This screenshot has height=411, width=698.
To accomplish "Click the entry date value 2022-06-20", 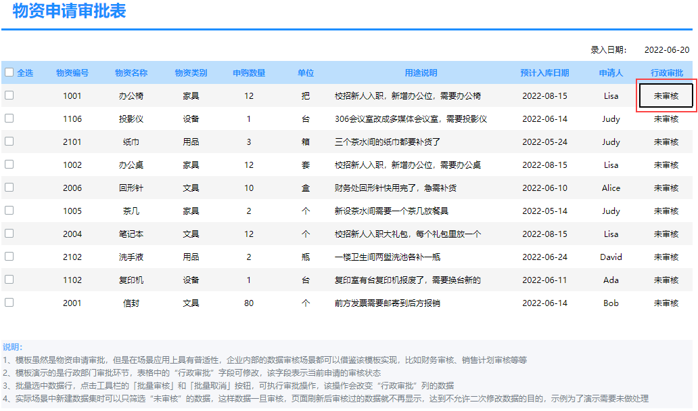I will [x=666, y=50].
